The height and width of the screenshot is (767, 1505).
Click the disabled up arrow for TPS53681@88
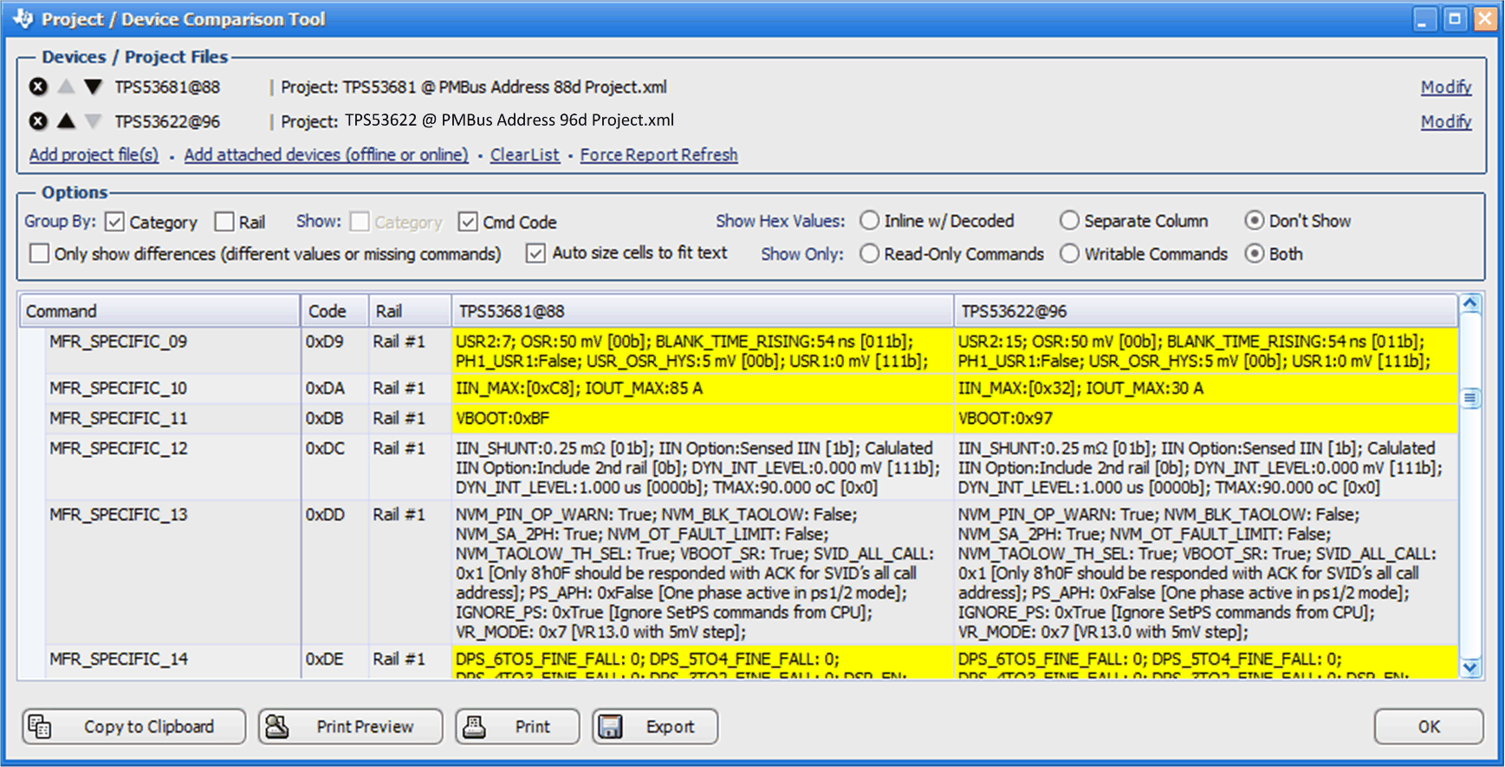pos(66,87)
